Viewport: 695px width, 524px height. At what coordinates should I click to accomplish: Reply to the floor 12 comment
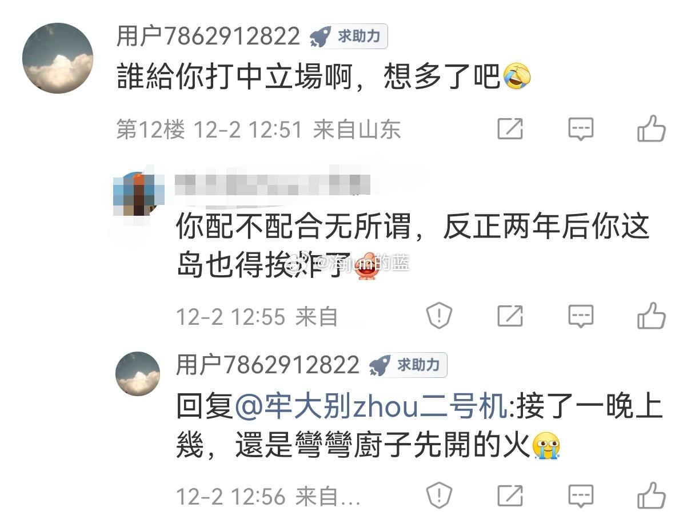click(581, 130)
